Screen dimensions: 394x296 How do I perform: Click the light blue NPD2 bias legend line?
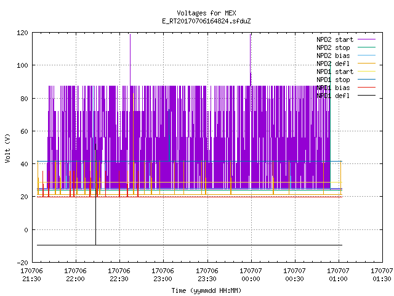(x=366, y=55)
